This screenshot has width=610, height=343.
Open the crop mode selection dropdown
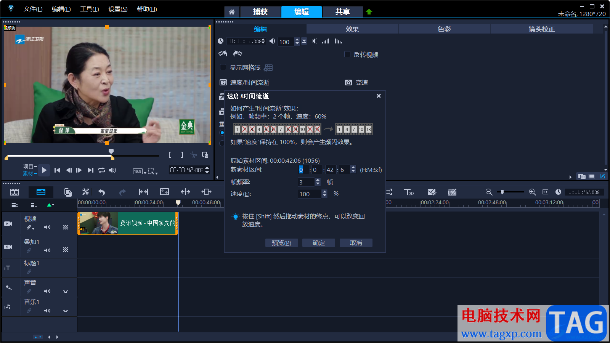click(153, 171)
